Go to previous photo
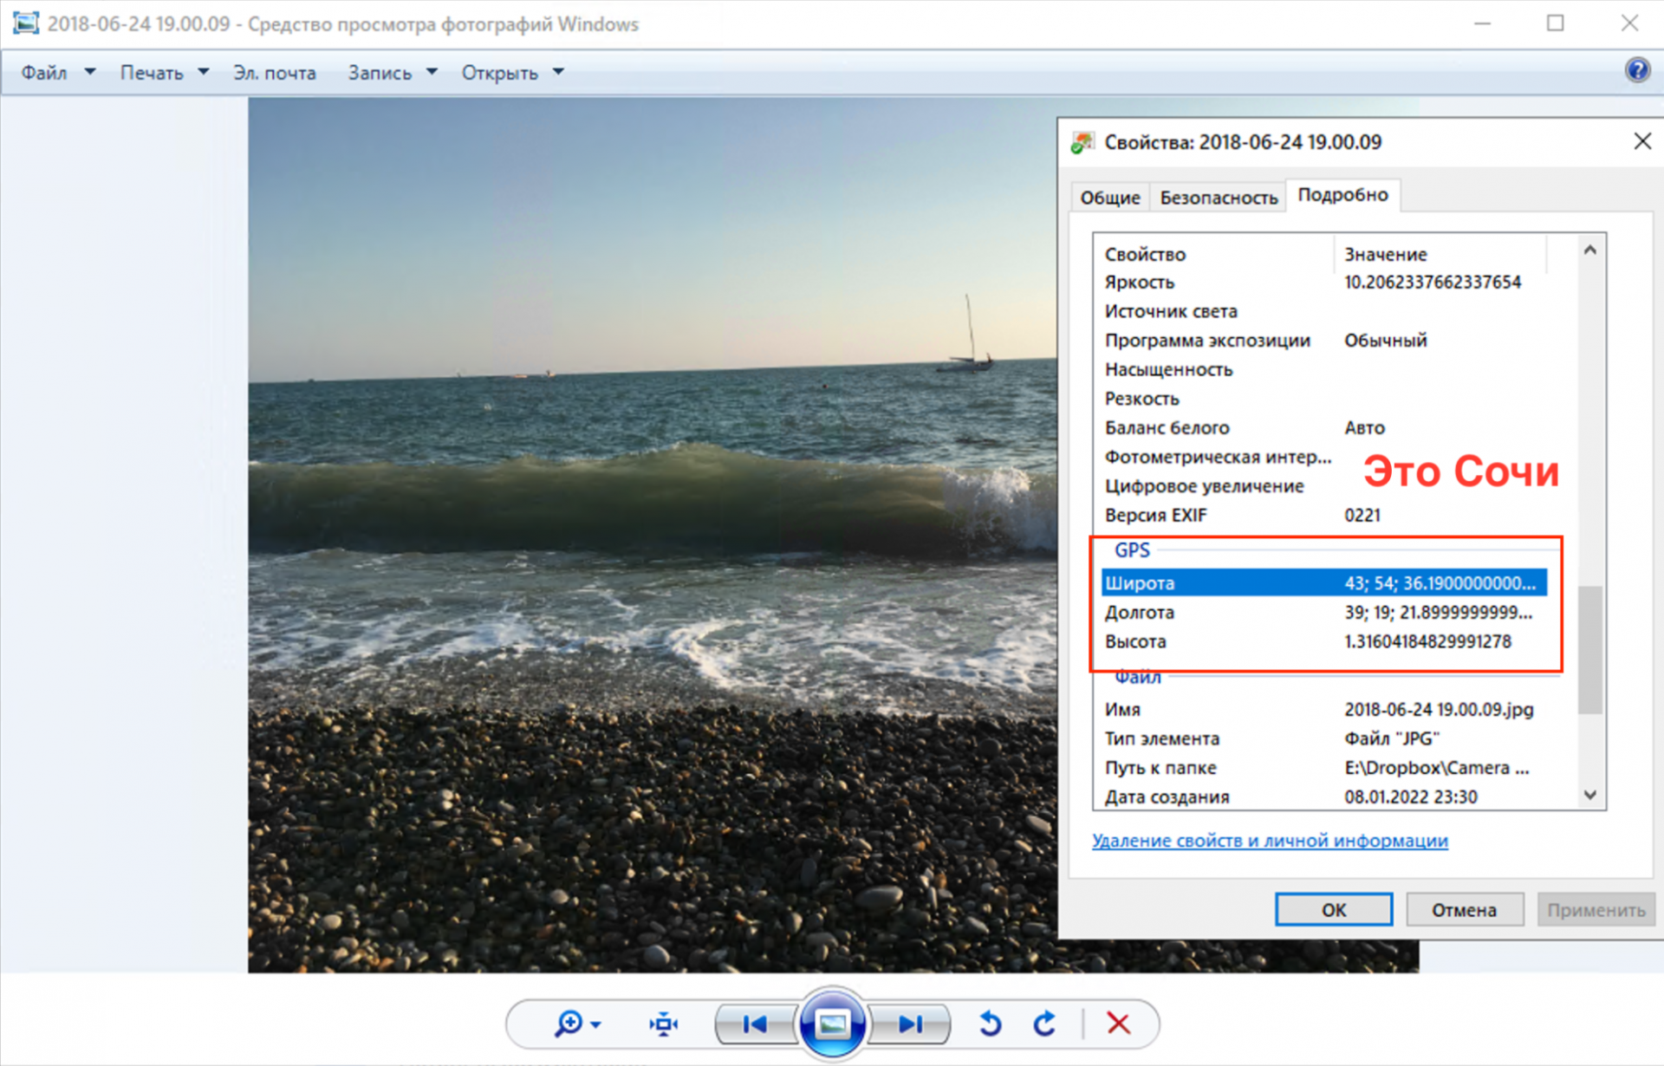This screenshot has width=1664, height=1066. [755, 1024]
